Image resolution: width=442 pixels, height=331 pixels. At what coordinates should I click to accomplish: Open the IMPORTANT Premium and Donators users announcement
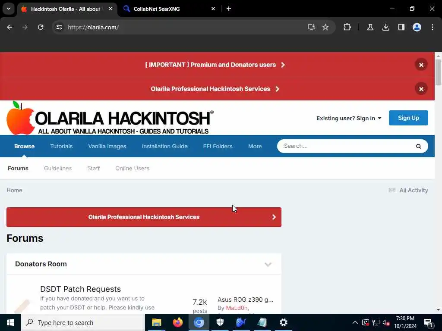215,65
